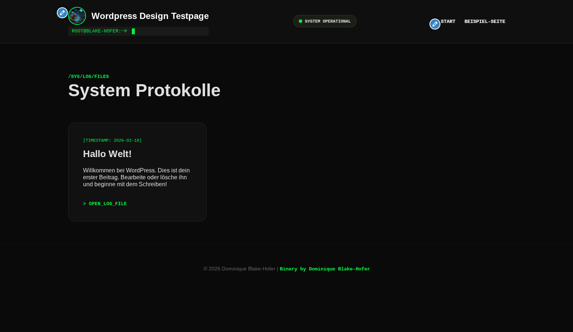Click the timestamp 2026-02-18 label
The height and width of the screenshot is (332, 573).
112,140
